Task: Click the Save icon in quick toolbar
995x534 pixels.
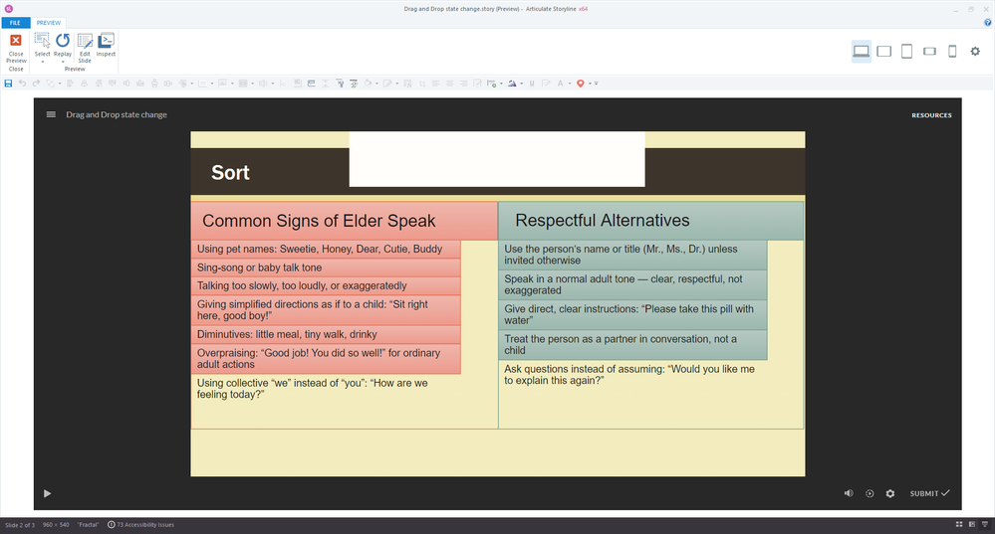Action: (x=9, y=84)
